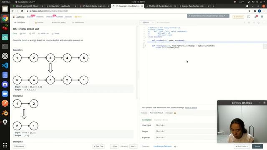This screenshot has width=267, height=150.
Task: Open the playground icon in the navbar
Action: (x=249, y=17)
